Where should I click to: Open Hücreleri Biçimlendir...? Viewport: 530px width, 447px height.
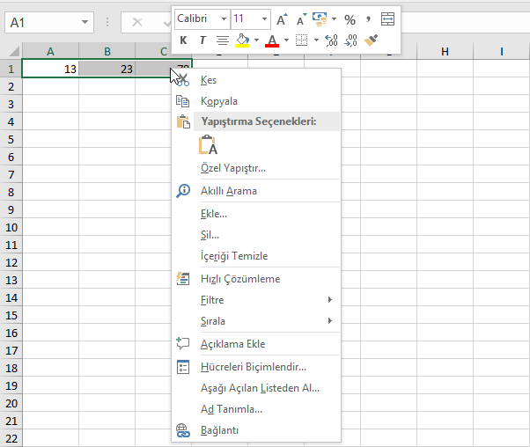[256, 367]
